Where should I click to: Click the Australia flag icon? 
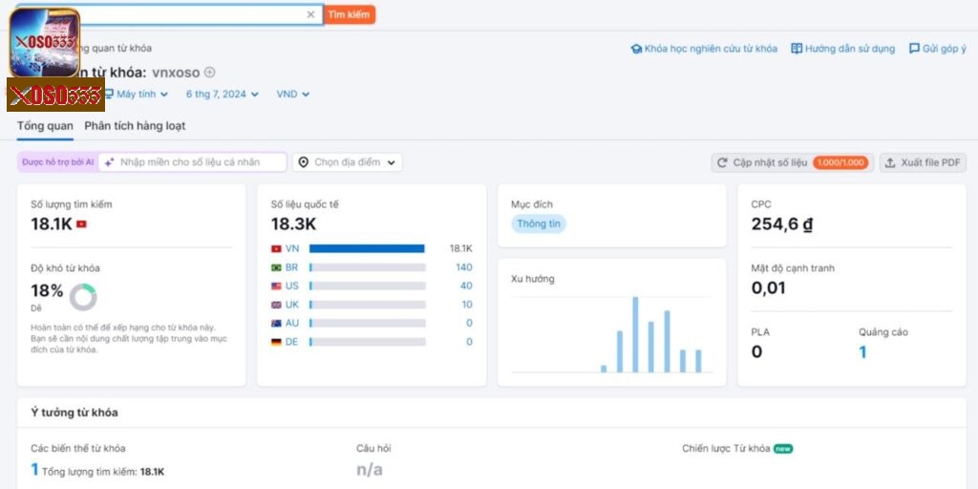[x=276, y=324]
